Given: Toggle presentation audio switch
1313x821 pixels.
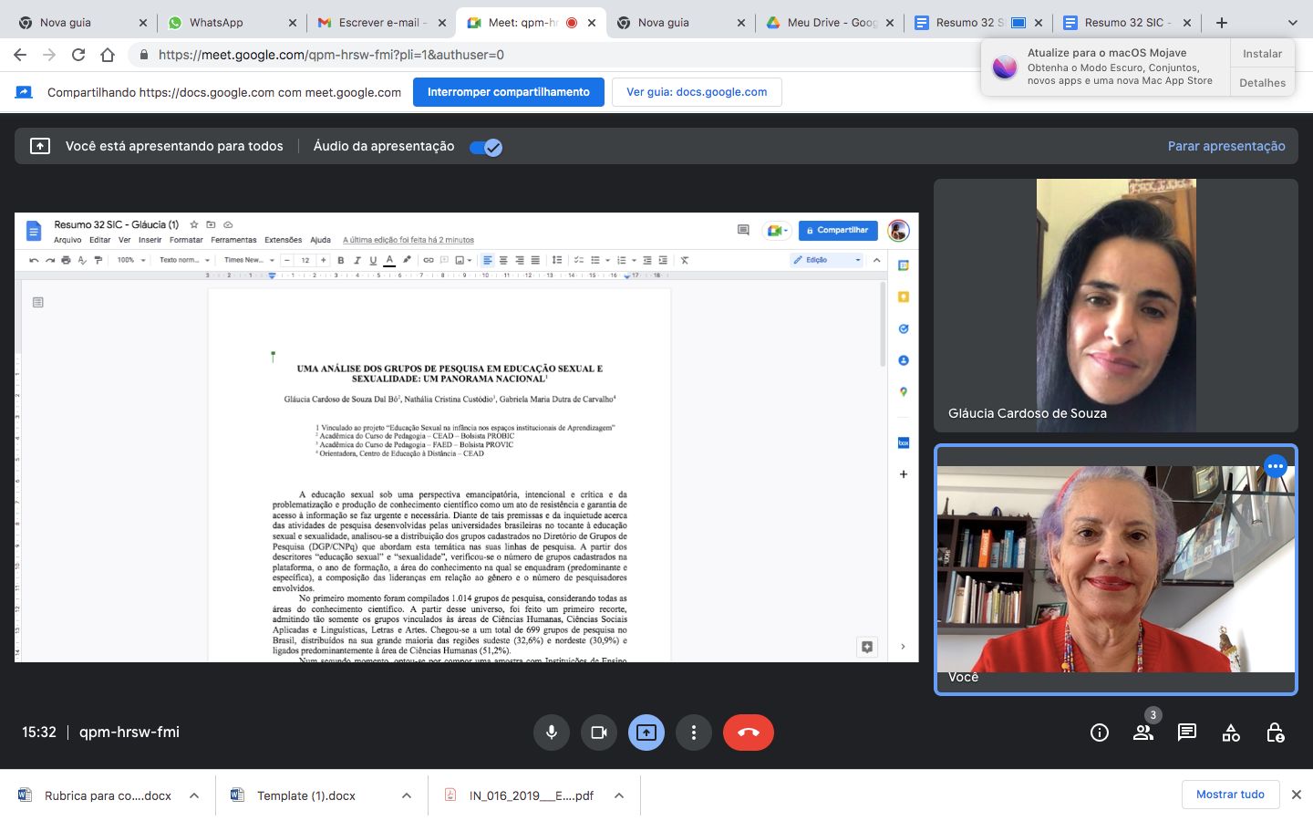Looking at the screenshot, I should pos(486,147).
